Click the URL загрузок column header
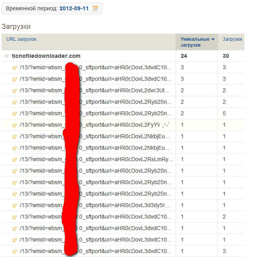The width and height of the screenshot is (254, 257). [x=21, y=39]
